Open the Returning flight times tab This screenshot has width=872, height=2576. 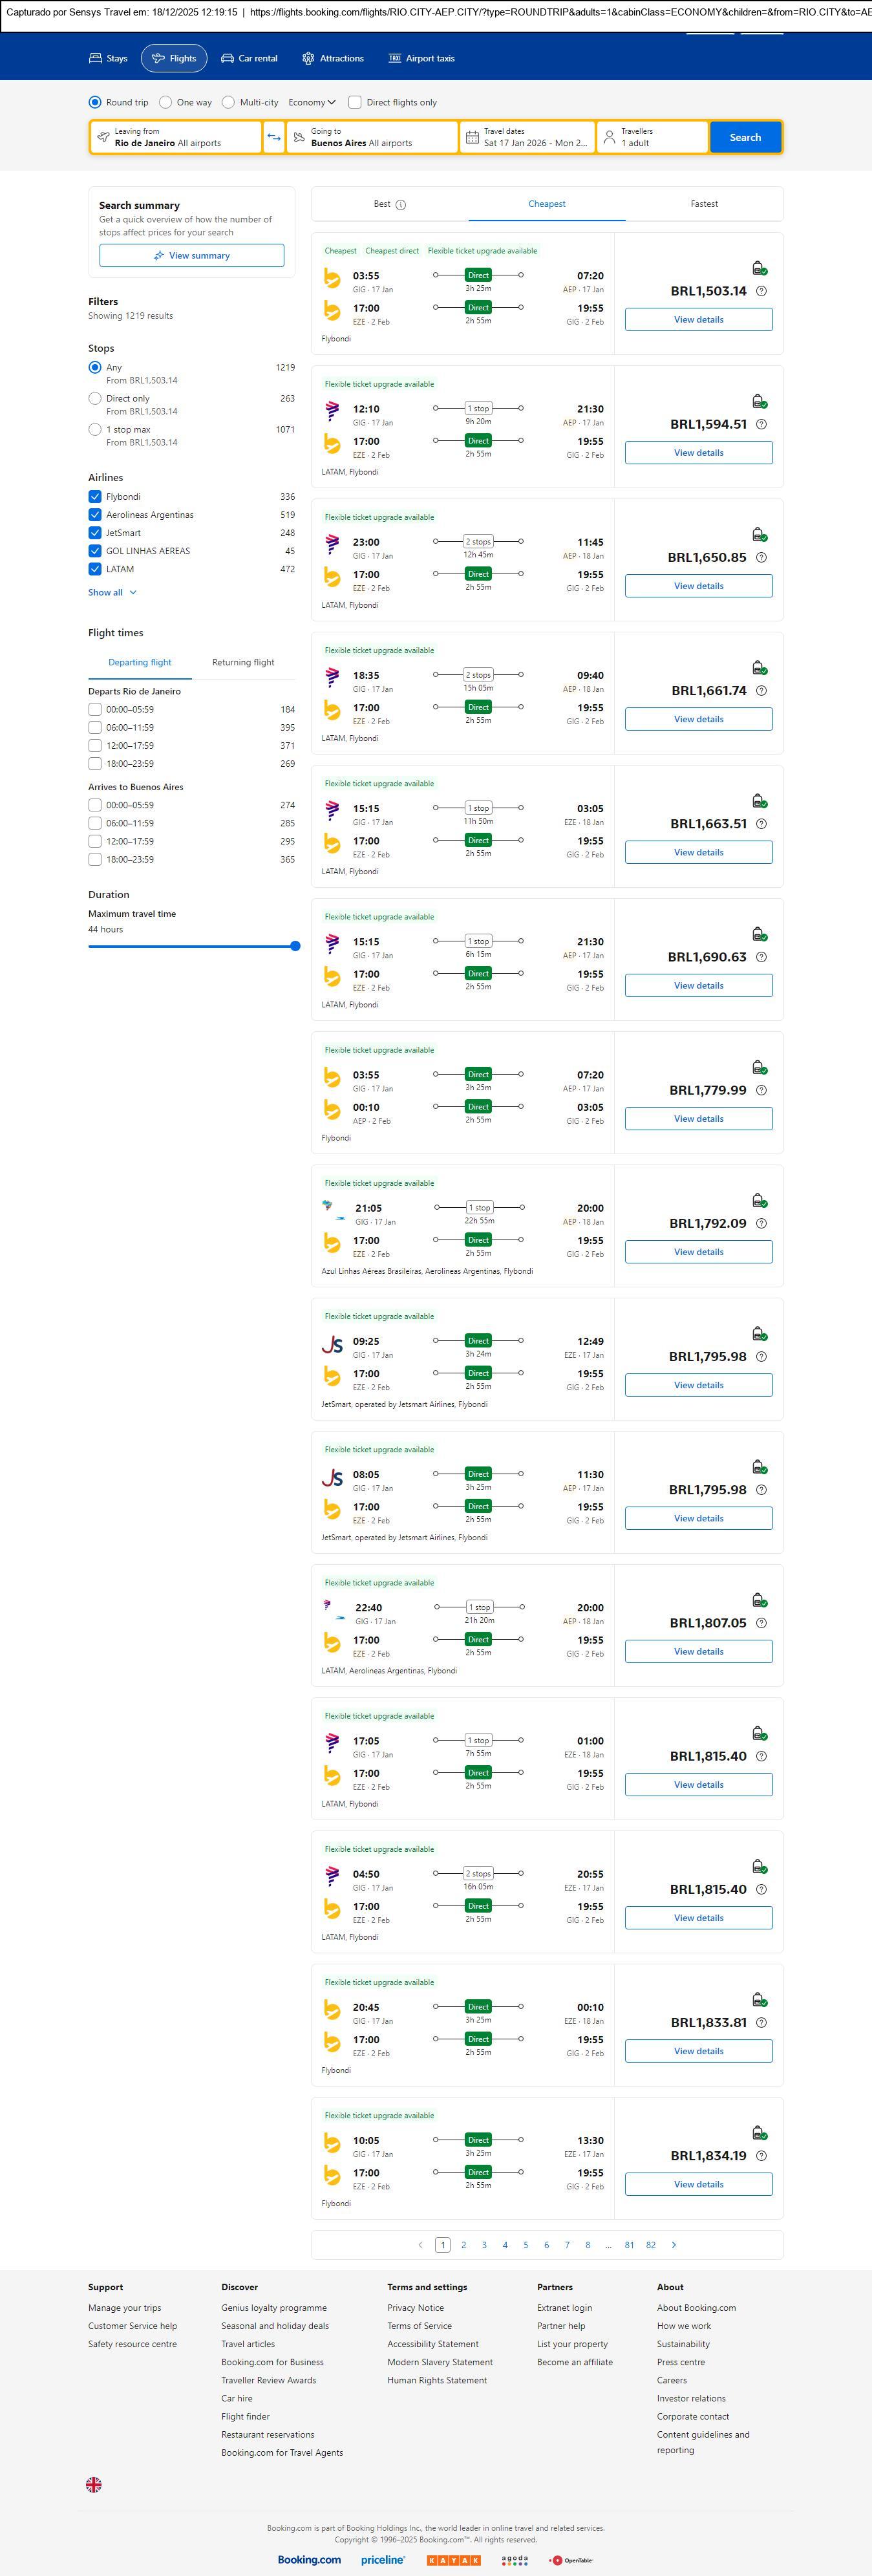(x=243, y=662)
